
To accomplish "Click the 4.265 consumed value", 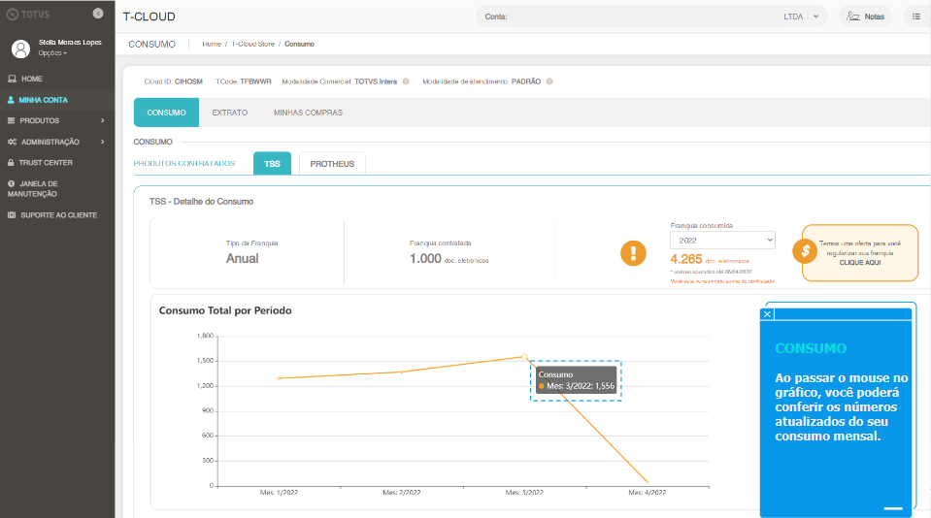I will [686, 259].
